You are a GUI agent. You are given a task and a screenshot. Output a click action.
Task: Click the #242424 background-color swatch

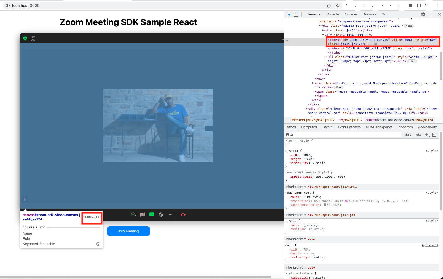(x=325, y=205)
